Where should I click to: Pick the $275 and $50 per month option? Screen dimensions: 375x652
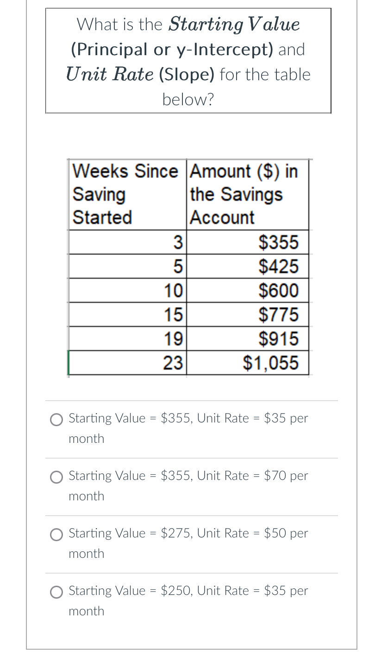click(56, 534)
